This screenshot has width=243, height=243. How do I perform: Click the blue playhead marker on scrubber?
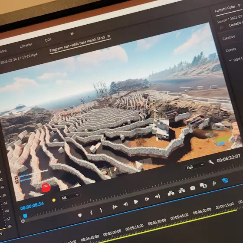(x=25, y=216)
